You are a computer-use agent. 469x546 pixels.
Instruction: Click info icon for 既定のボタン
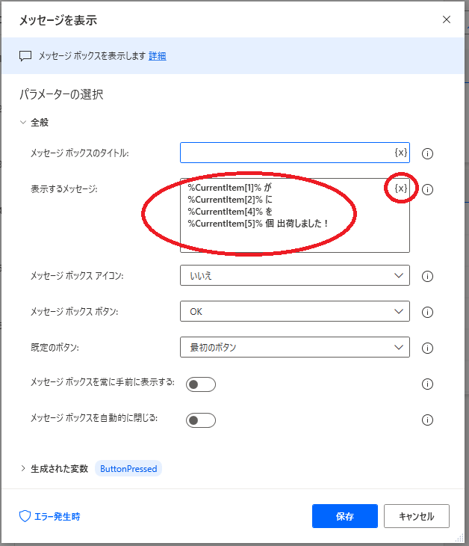428,348
